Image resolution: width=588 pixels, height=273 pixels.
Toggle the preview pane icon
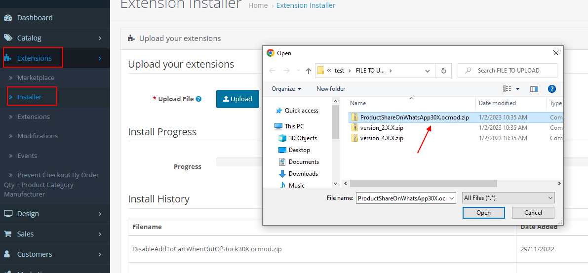pyautogui.click(x=534, y=89)
